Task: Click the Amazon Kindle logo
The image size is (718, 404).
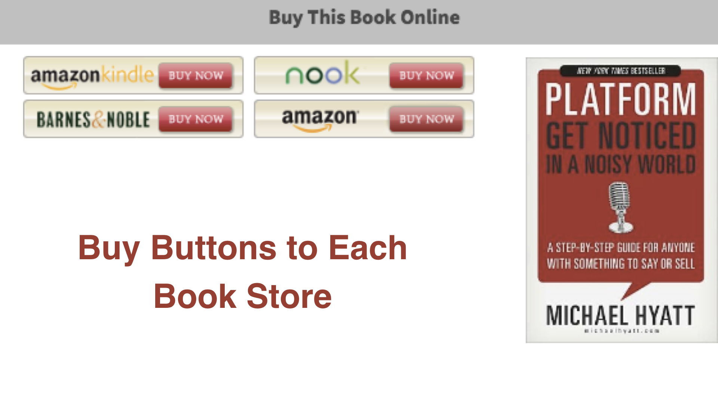Action: [92, 77]
